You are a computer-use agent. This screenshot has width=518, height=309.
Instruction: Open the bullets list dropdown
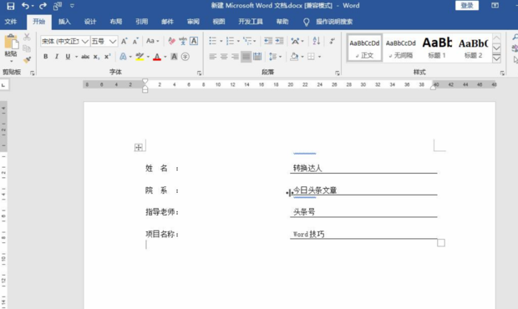(221, 41)
